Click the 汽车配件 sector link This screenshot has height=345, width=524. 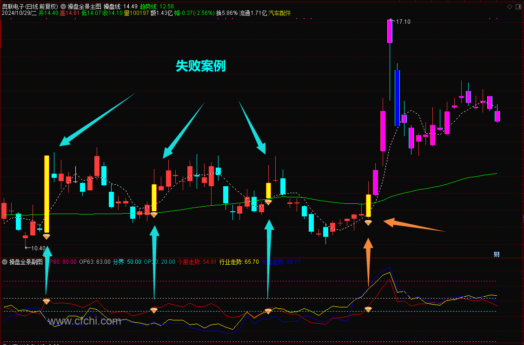coord(280,13)
